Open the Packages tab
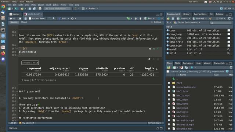The height and width of the screenshot is (132, 235). (188, 63)
